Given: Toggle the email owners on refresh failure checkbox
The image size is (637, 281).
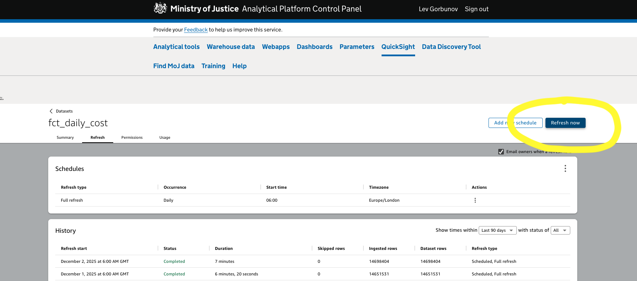Looking at the screenshot, I should point(501,152).
